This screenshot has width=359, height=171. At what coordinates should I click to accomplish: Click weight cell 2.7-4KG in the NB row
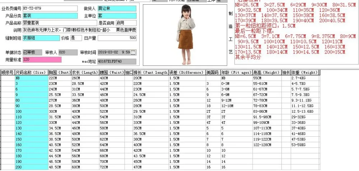click(305, 78)
